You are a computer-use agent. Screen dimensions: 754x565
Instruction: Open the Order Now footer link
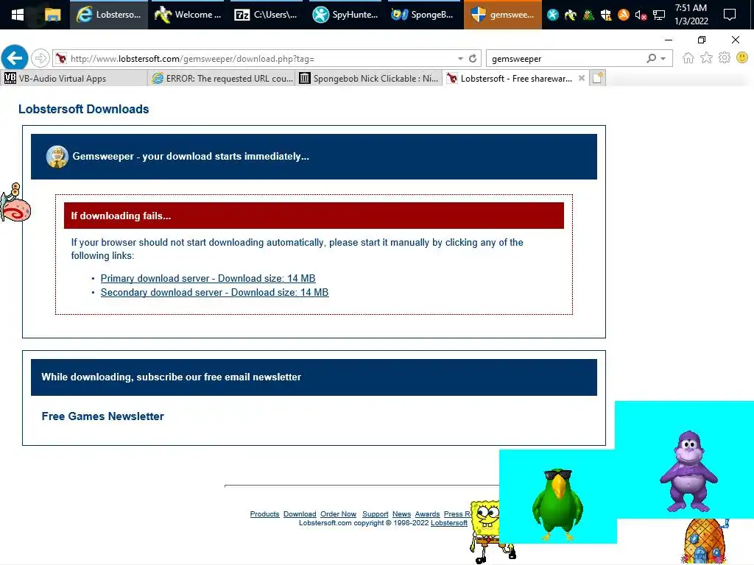[x=338, y=514]
